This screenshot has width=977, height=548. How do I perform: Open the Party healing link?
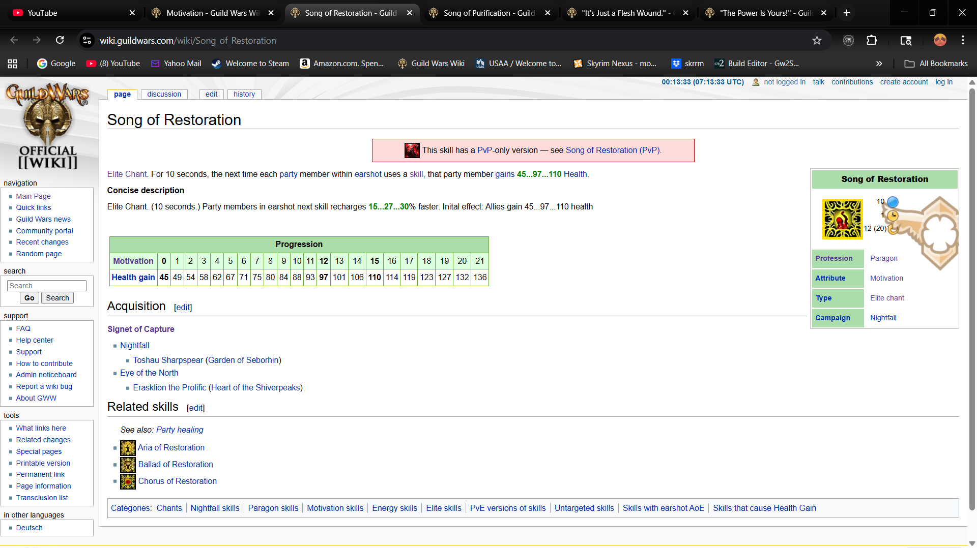coord(180,430)
